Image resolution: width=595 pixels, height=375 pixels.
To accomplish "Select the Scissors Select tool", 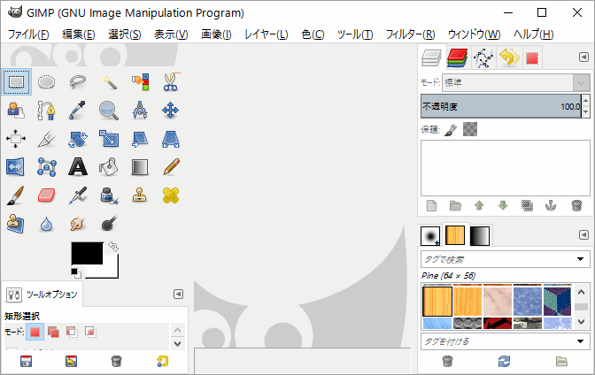I will pos(171,81).
